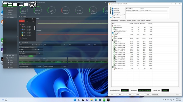This screenshot has width=183, height=102.
Task: Click Reset in Ryzen Master sidebar
Action: [x=10, y=60]
